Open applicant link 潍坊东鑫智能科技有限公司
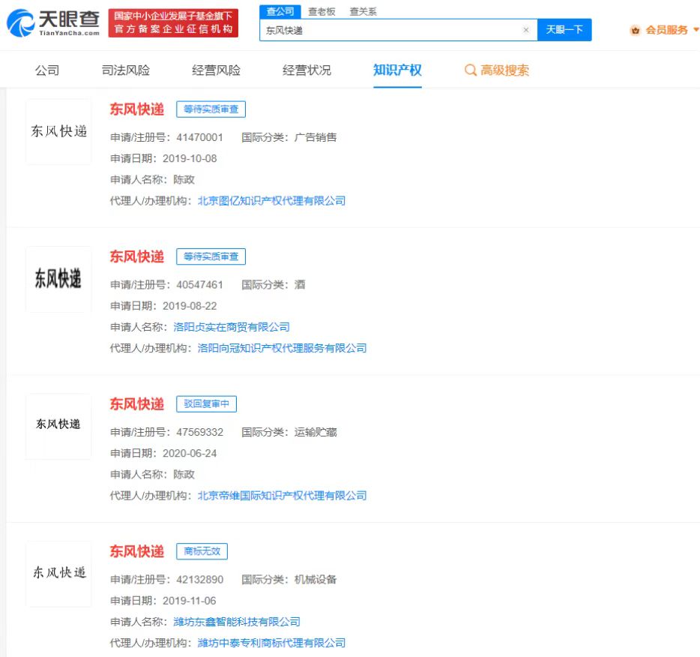The image size is (700, 657). tap(237, 622)
